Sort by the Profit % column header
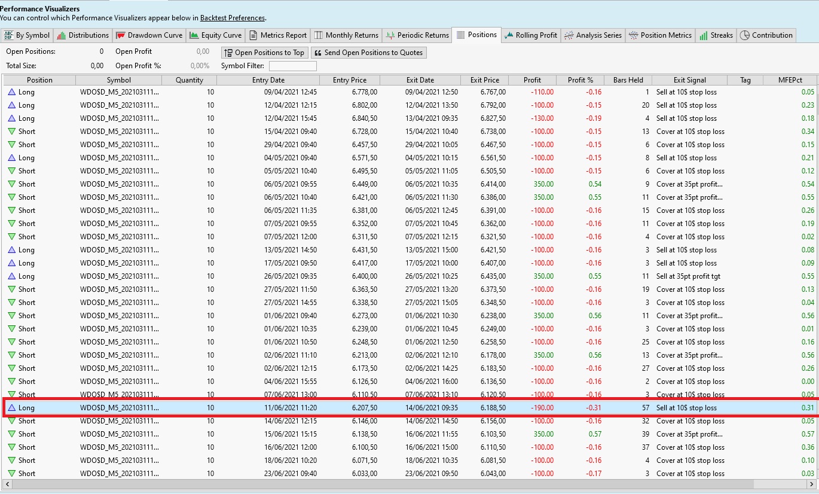This screenshot has width=819, height=494. click(x=580, y=80)
